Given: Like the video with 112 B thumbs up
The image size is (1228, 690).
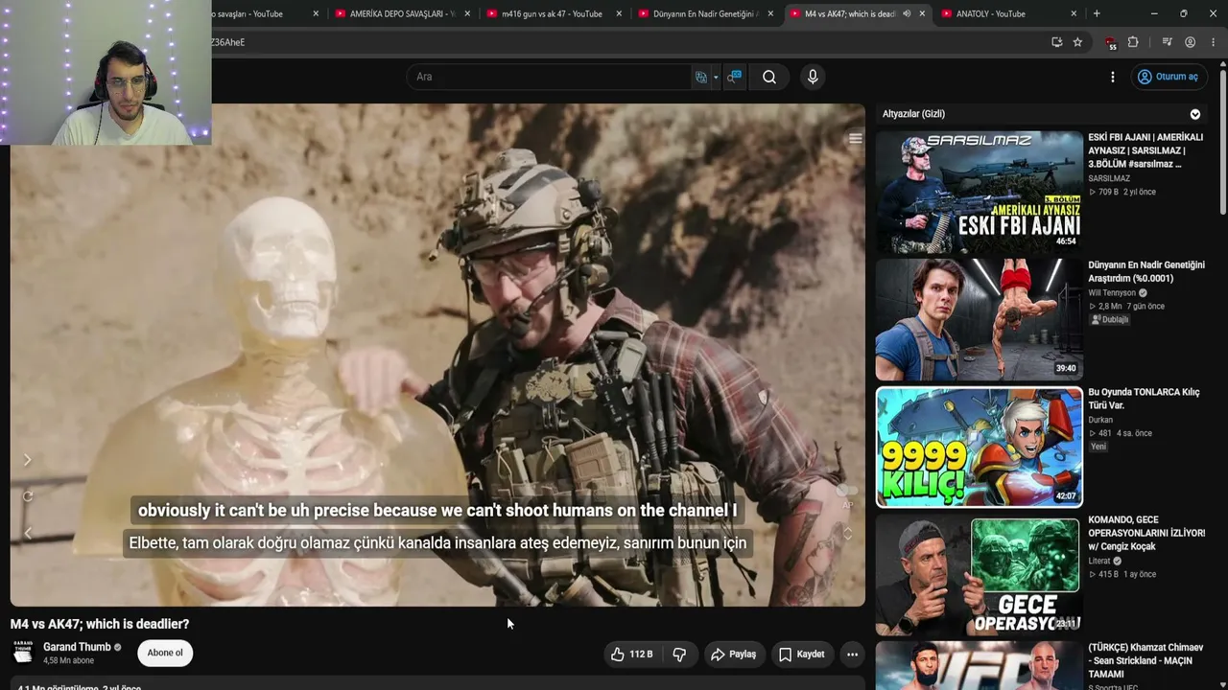Looking at the screenshot, I should 631,655.
